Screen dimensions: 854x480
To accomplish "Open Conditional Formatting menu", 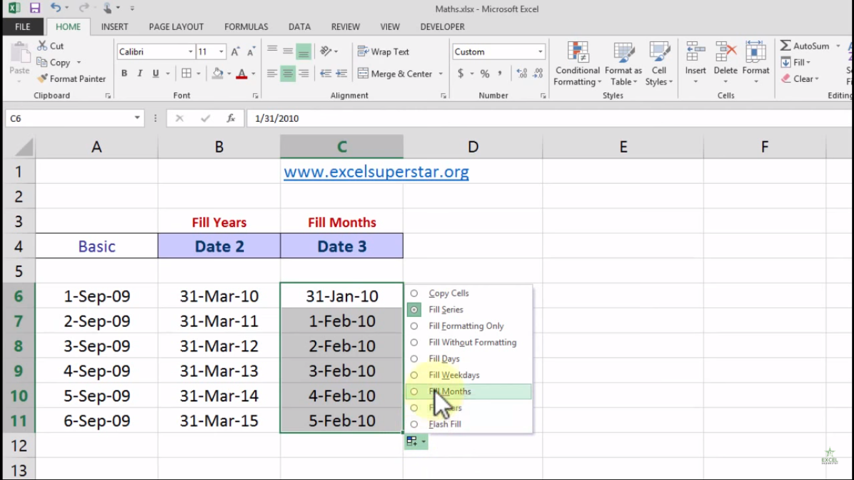I will (578, 64).
